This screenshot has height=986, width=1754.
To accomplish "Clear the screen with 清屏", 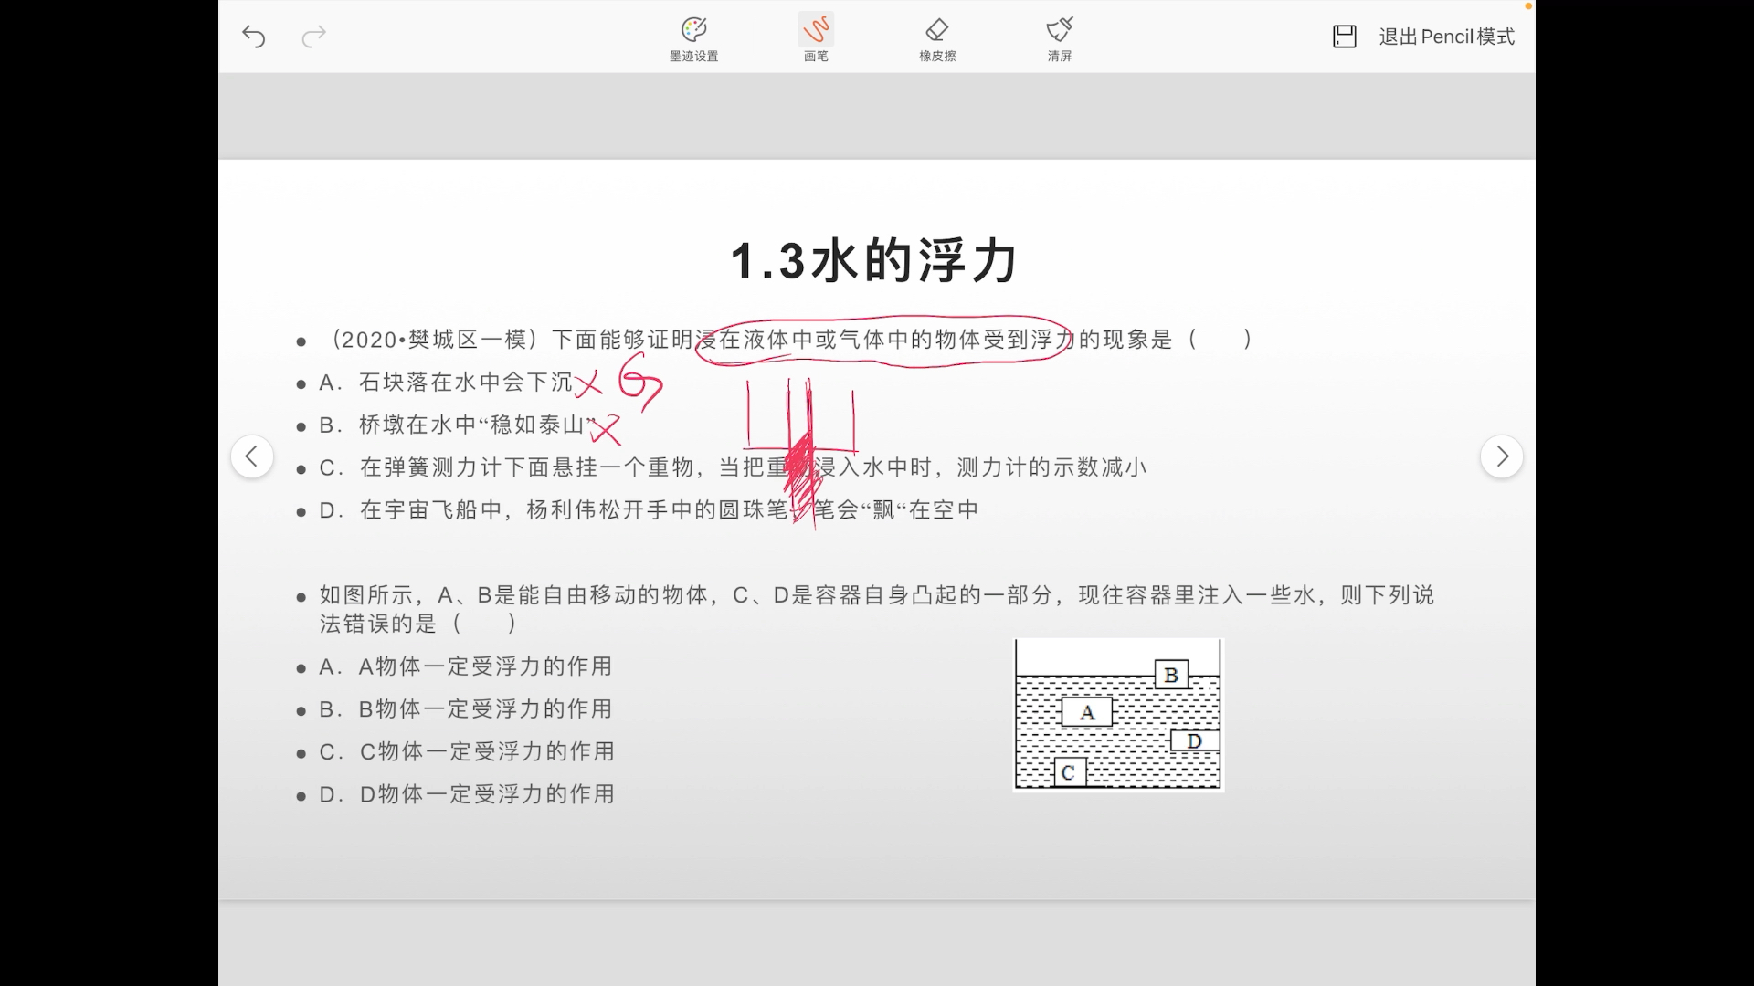I will coord(1060,38).
